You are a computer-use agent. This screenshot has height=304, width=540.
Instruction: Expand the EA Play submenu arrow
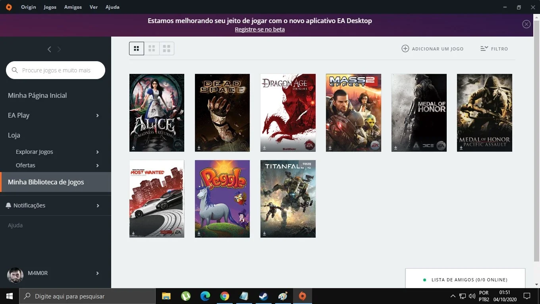[x=98, y=115]
